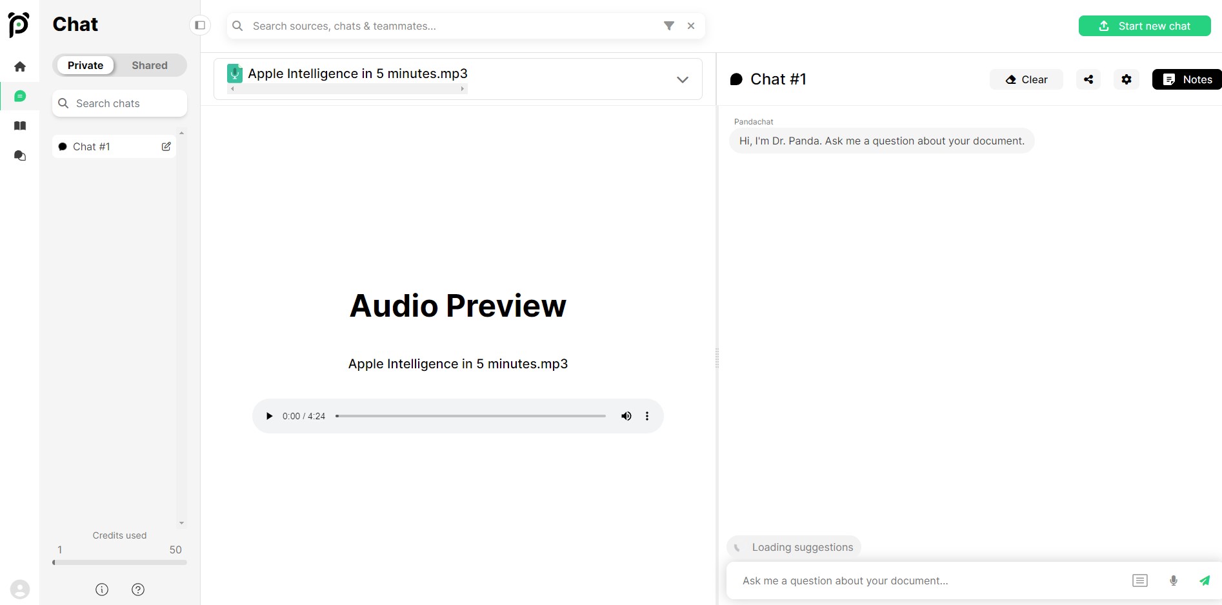This screenshot has width=1222, height=605.
Task: Open help question mark icon
Action: click(x=138, y=590)
